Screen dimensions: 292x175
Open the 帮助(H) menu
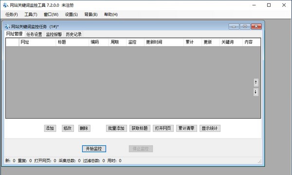111,15
